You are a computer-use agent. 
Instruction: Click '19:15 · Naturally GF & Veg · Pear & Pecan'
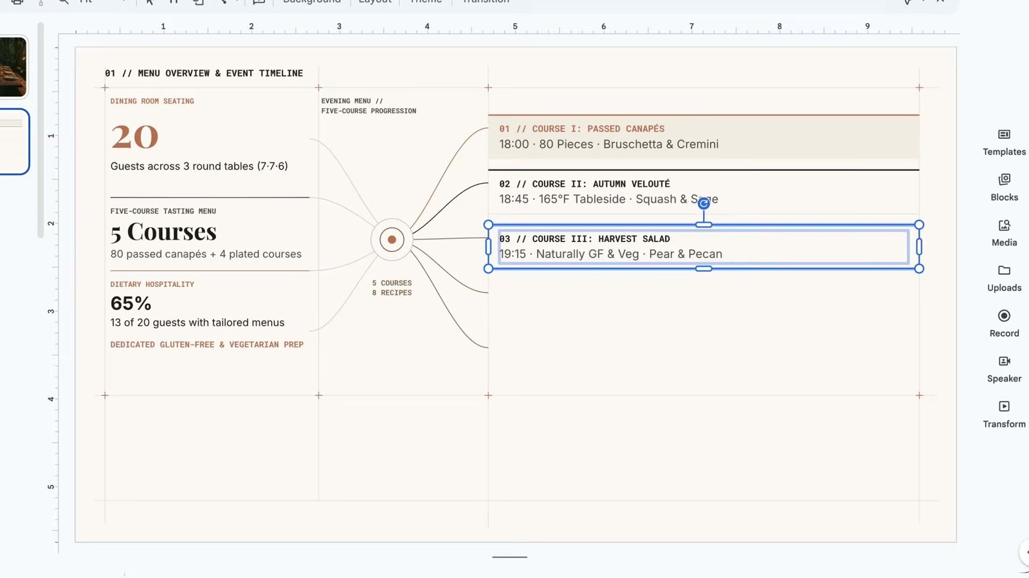pos(610,254)
